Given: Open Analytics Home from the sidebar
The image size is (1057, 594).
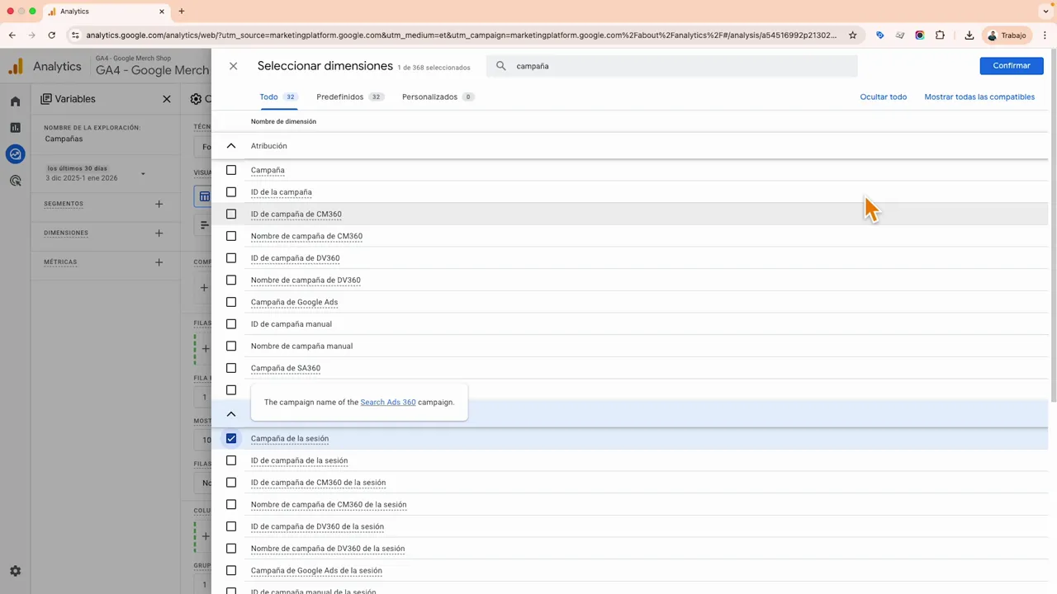Looking at the screenshot, I should pyautogui.click(x=15, y=101).
